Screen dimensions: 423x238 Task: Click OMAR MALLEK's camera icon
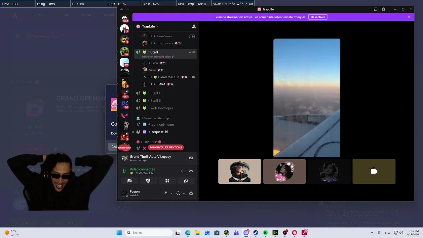coord(194,77)
